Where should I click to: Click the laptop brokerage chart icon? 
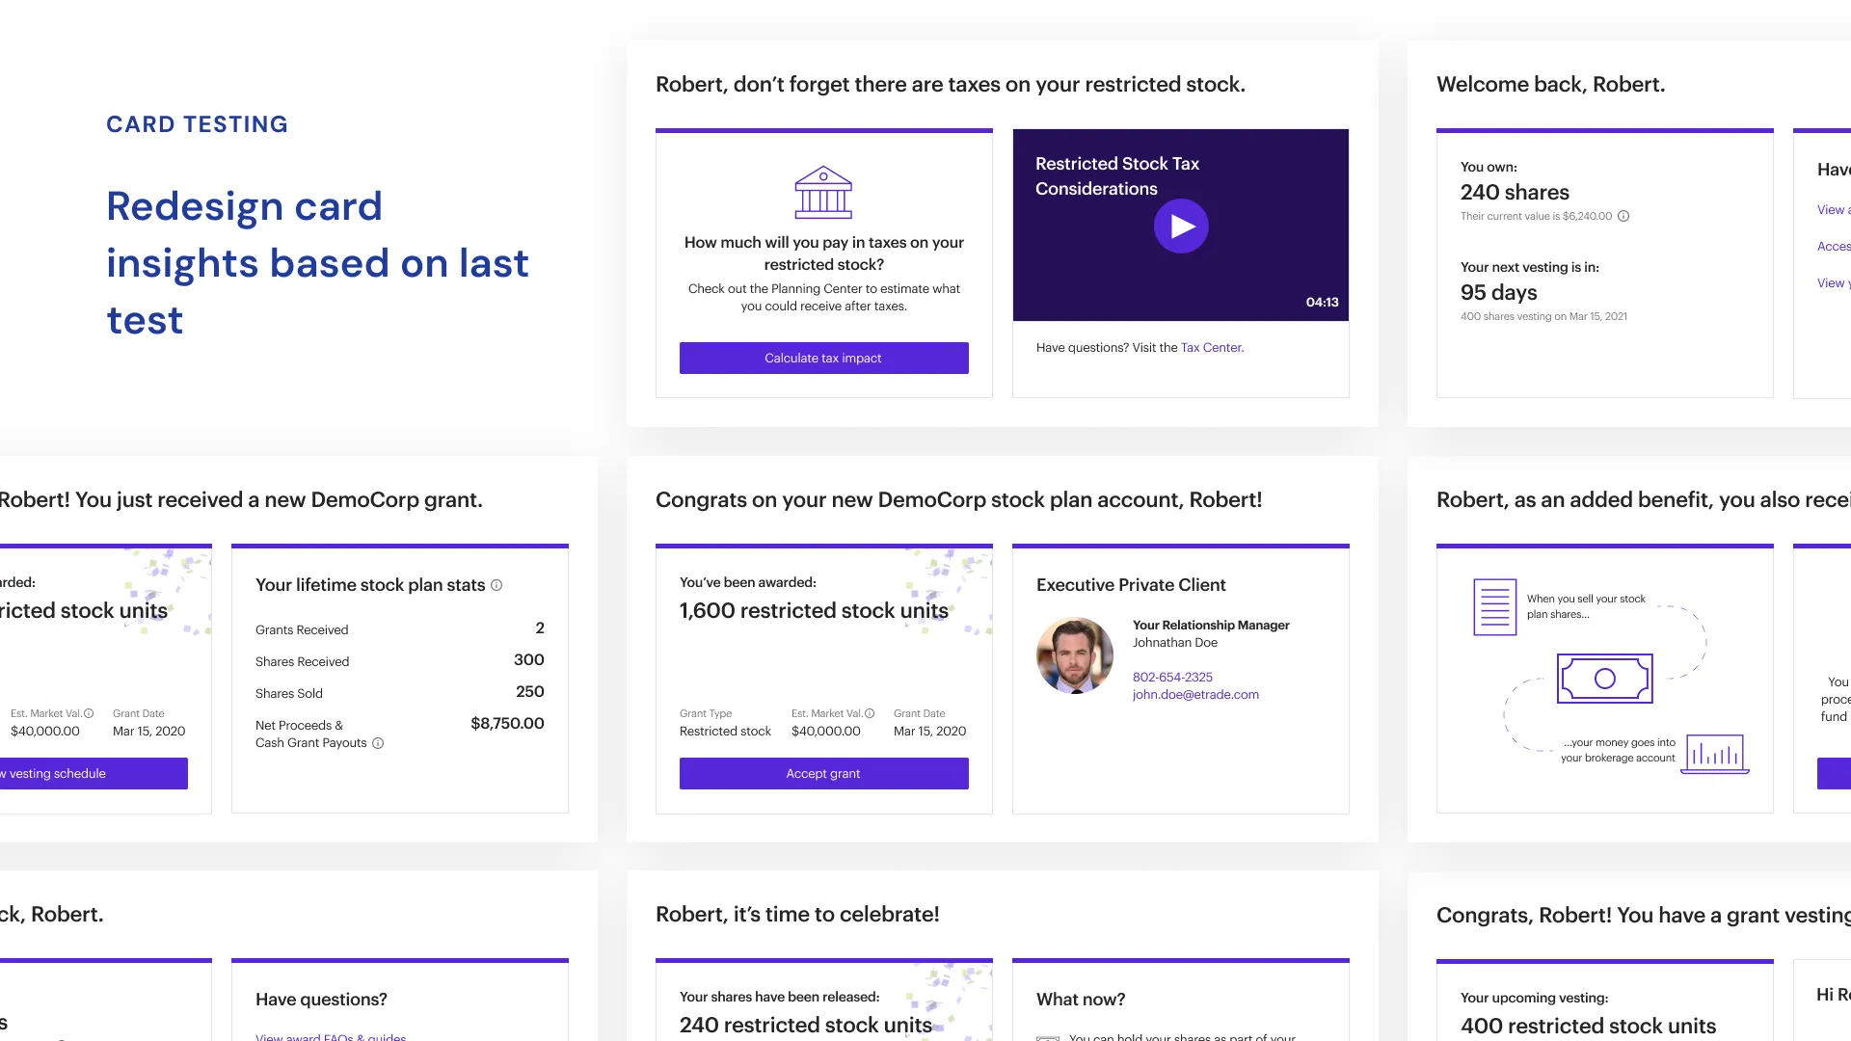1715,754
